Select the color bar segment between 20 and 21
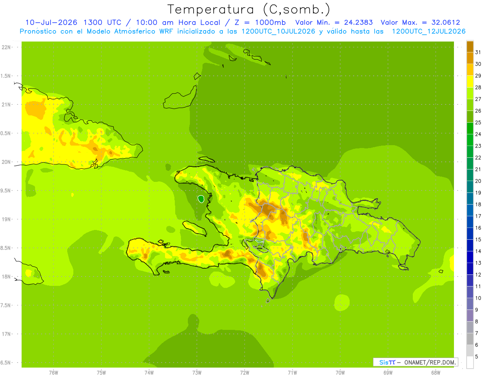The width and height of the screenshot is (489, 378). [x=470, y=175]
